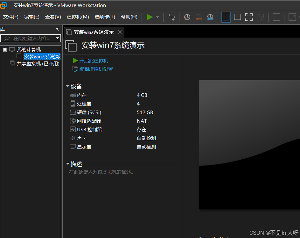Click the send Ctrl+Alt+Del toolbar icon
Screen dimensions: 300x238
click(171, 17)
